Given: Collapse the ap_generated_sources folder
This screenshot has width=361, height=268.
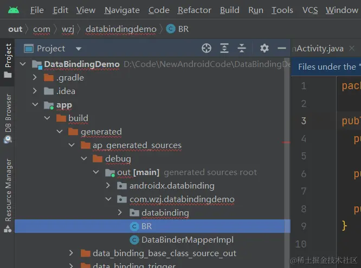Looking at the screenshot, I should (x=72, y=145).
